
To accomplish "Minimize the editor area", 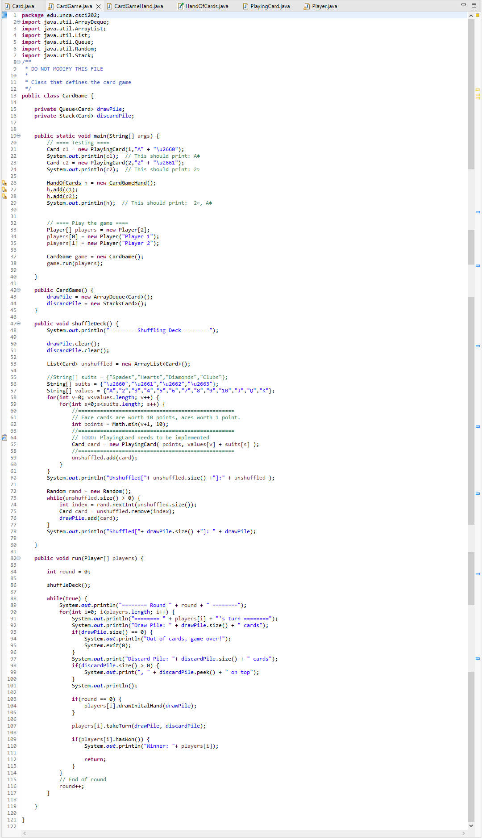I will [x=464, y=5].
